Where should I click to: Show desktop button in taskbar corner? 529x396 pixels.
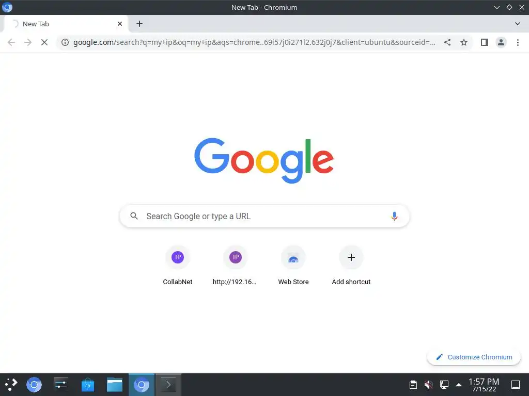[516, 385]
